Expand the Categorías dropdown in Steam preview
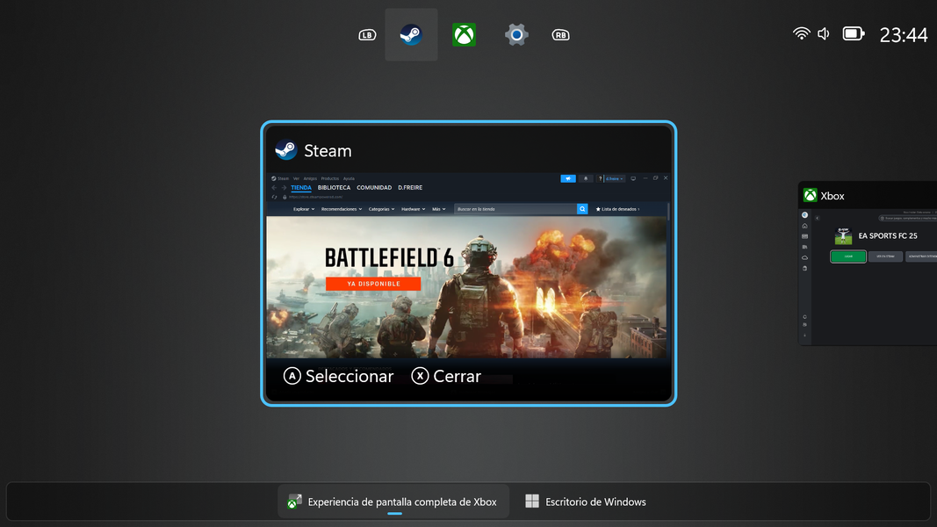 click(x=382, y=209)
